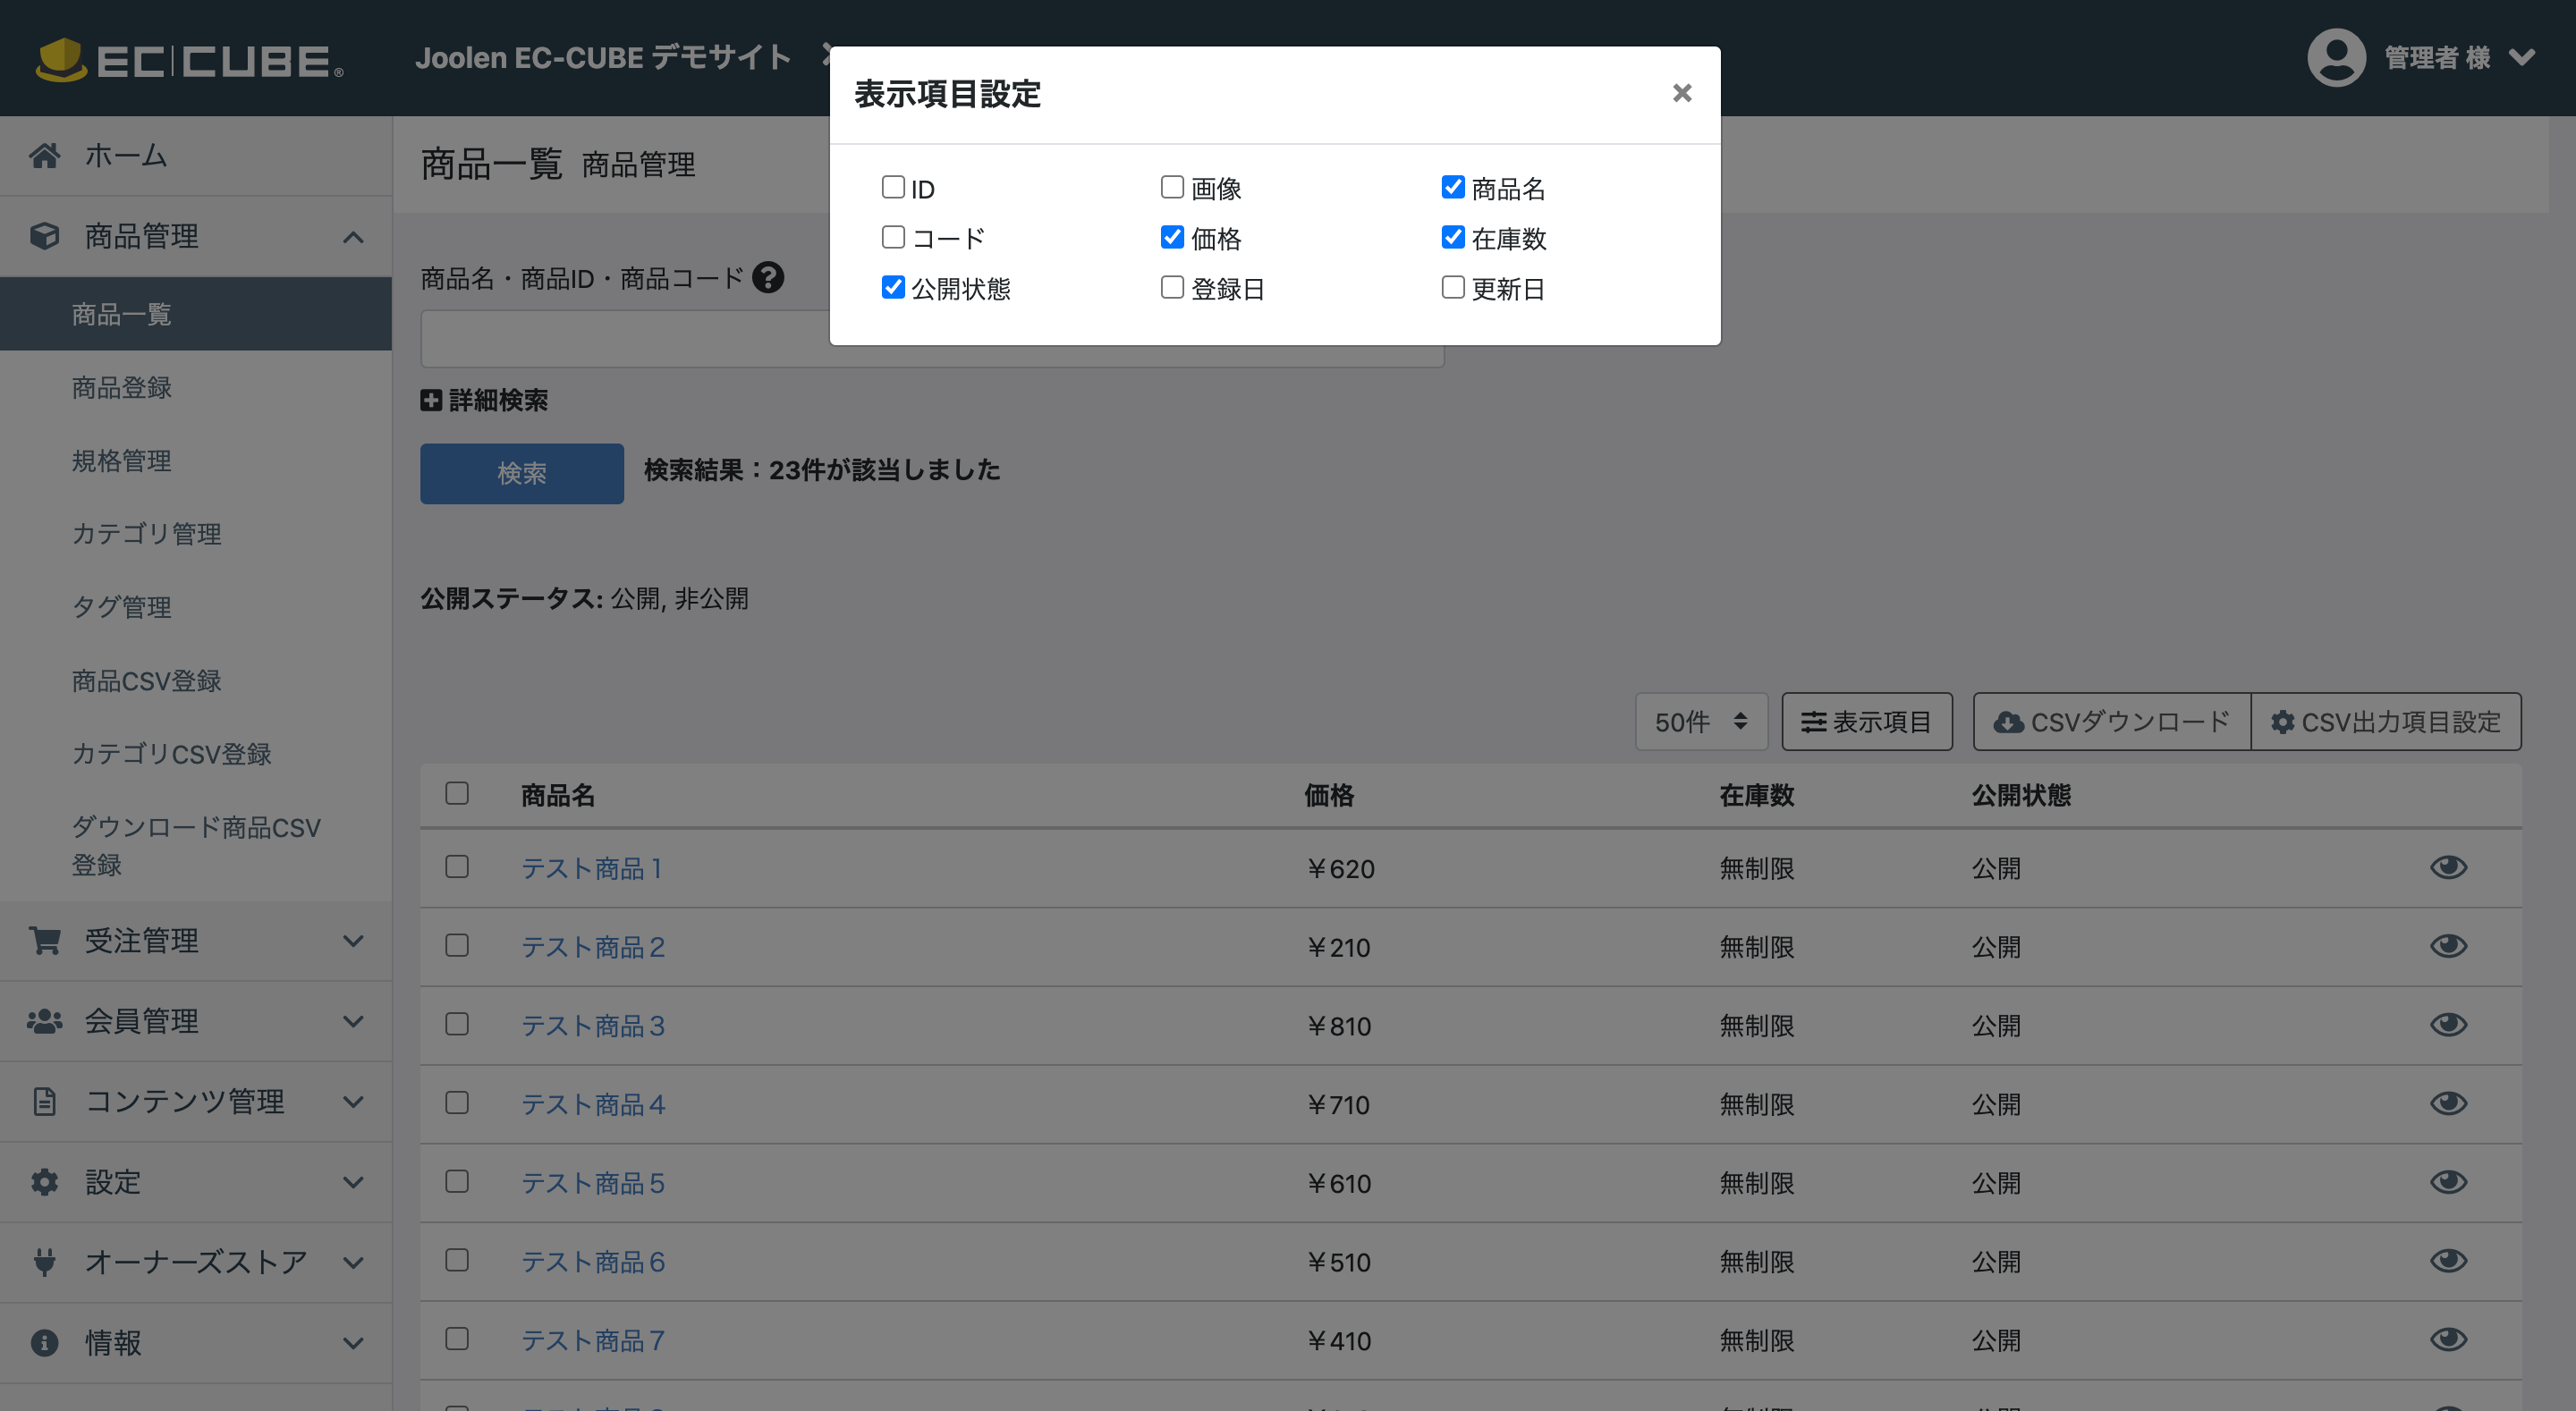Toggle visibility eye for テスト商品3
This screenshot has height=1411, width=2576.
pos(2448,1024)
